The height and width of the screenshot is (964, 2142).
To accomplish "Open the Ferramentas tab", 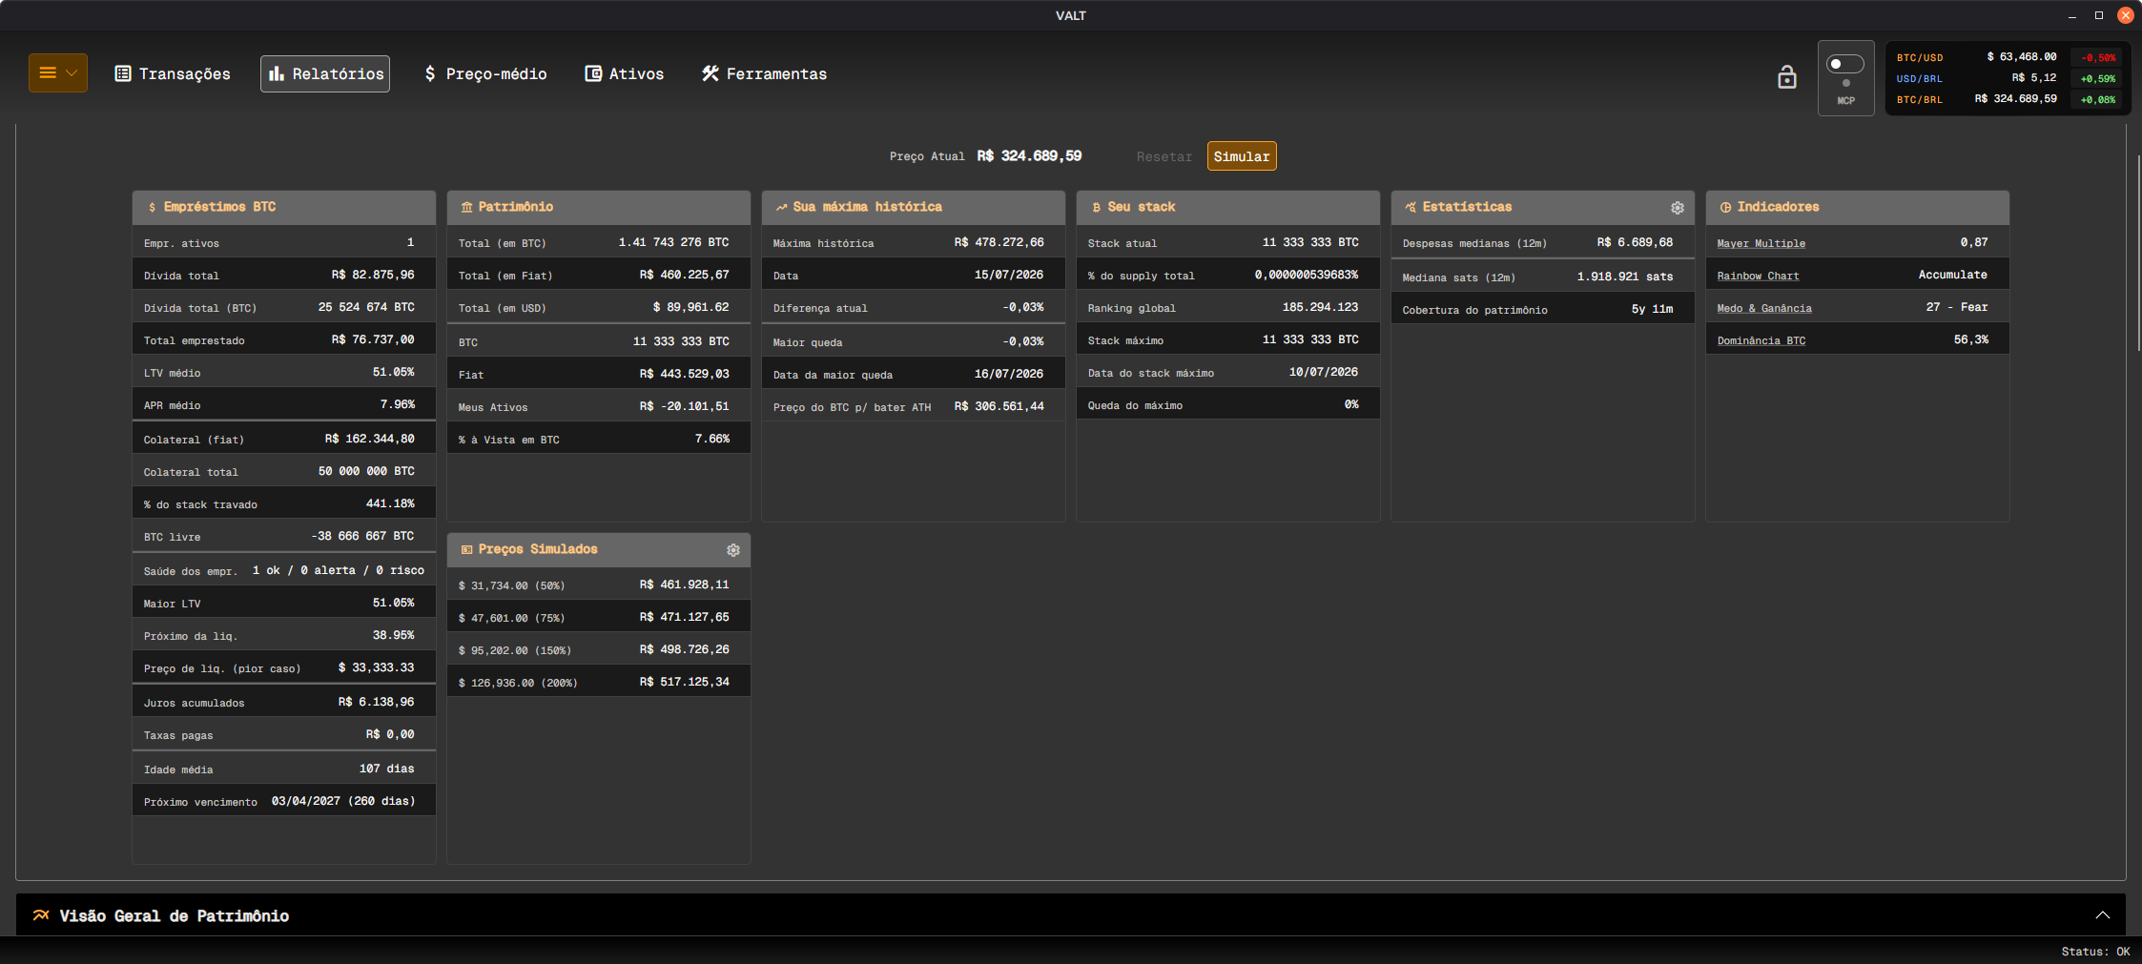I will point(765,73).
